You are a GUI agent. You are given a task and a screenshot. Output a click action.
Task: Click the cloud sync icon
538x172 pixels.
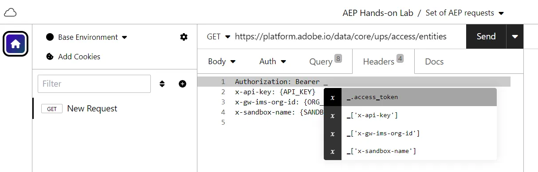pos(10,13)
